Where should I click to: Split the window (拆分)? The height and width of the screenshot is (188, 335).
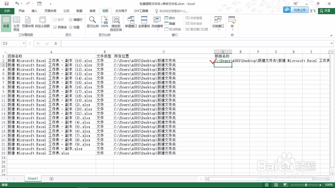click(x=170, y=18)
